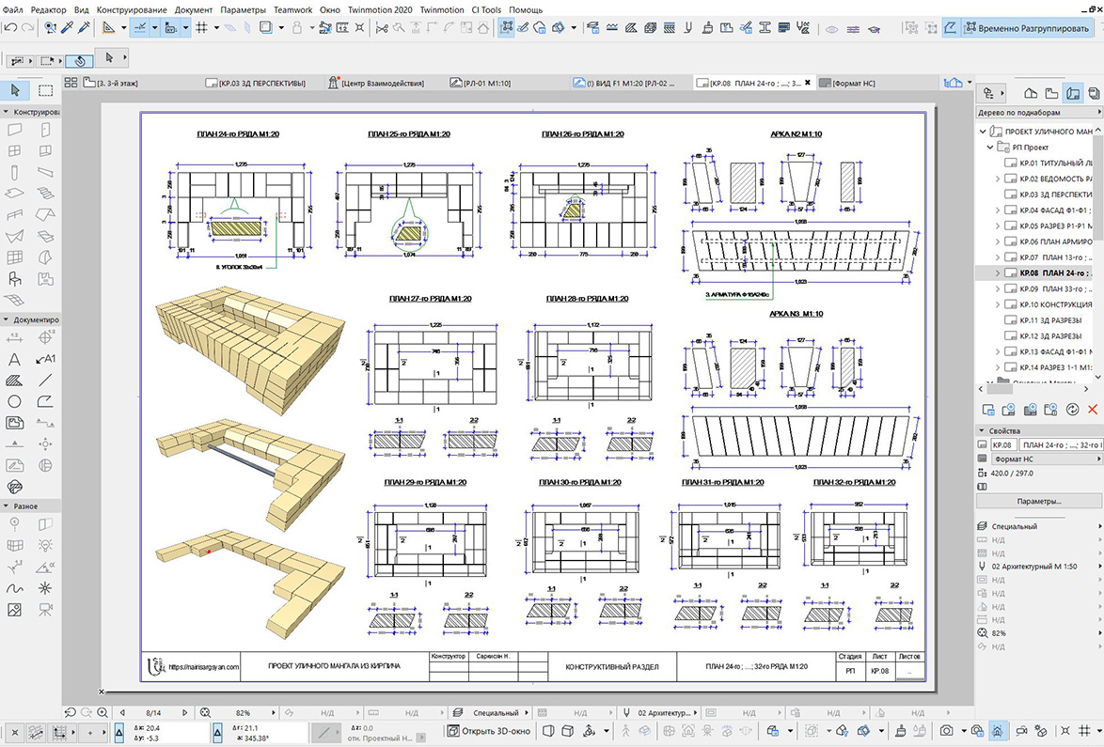Image resolution: width=1104 pixels, height=747 pixels.
Task: Click the Trim scissors icon
Action: tap(382, 27)
